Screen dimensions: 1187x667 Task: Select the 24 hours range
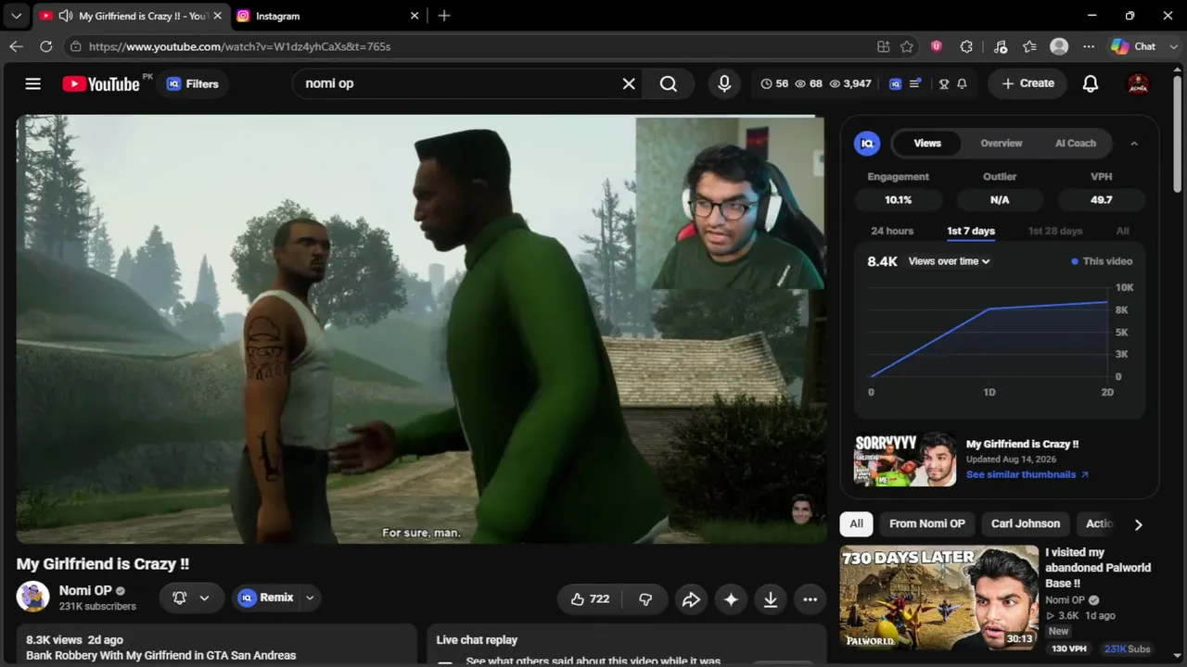(x=892, y=232)
